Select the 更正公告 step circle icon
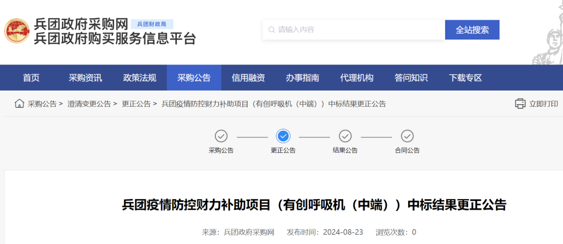 tap(283, 136)
